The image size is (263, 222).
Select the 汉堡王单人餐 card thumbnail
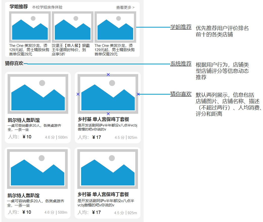72,26
